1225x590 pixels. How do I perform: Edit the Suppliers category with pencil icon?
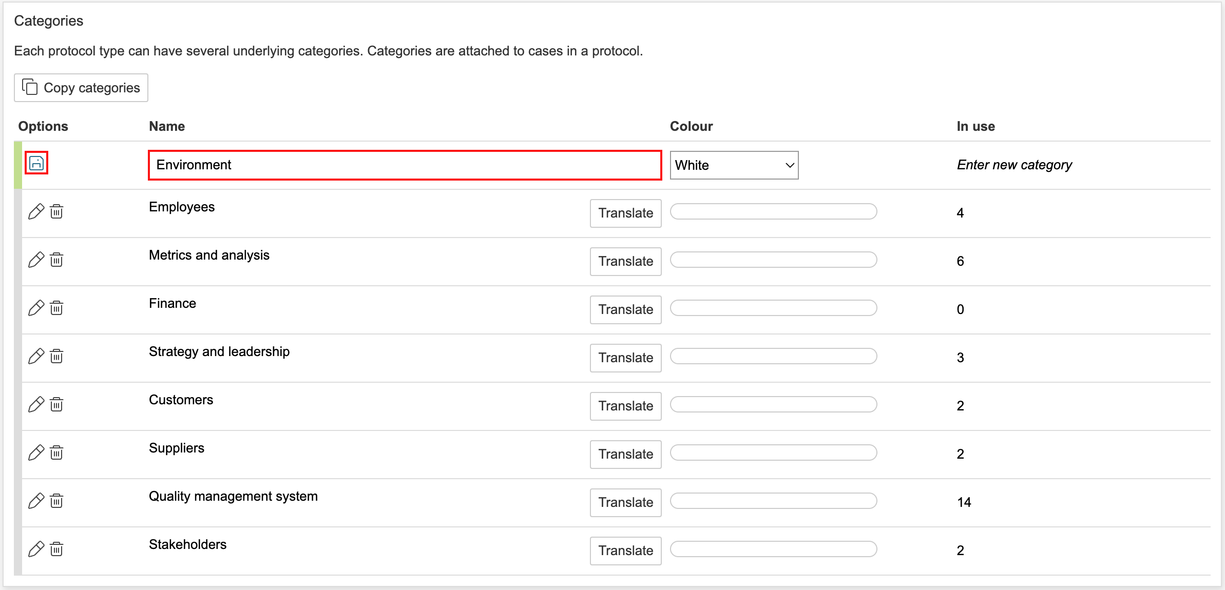(36, 453)
